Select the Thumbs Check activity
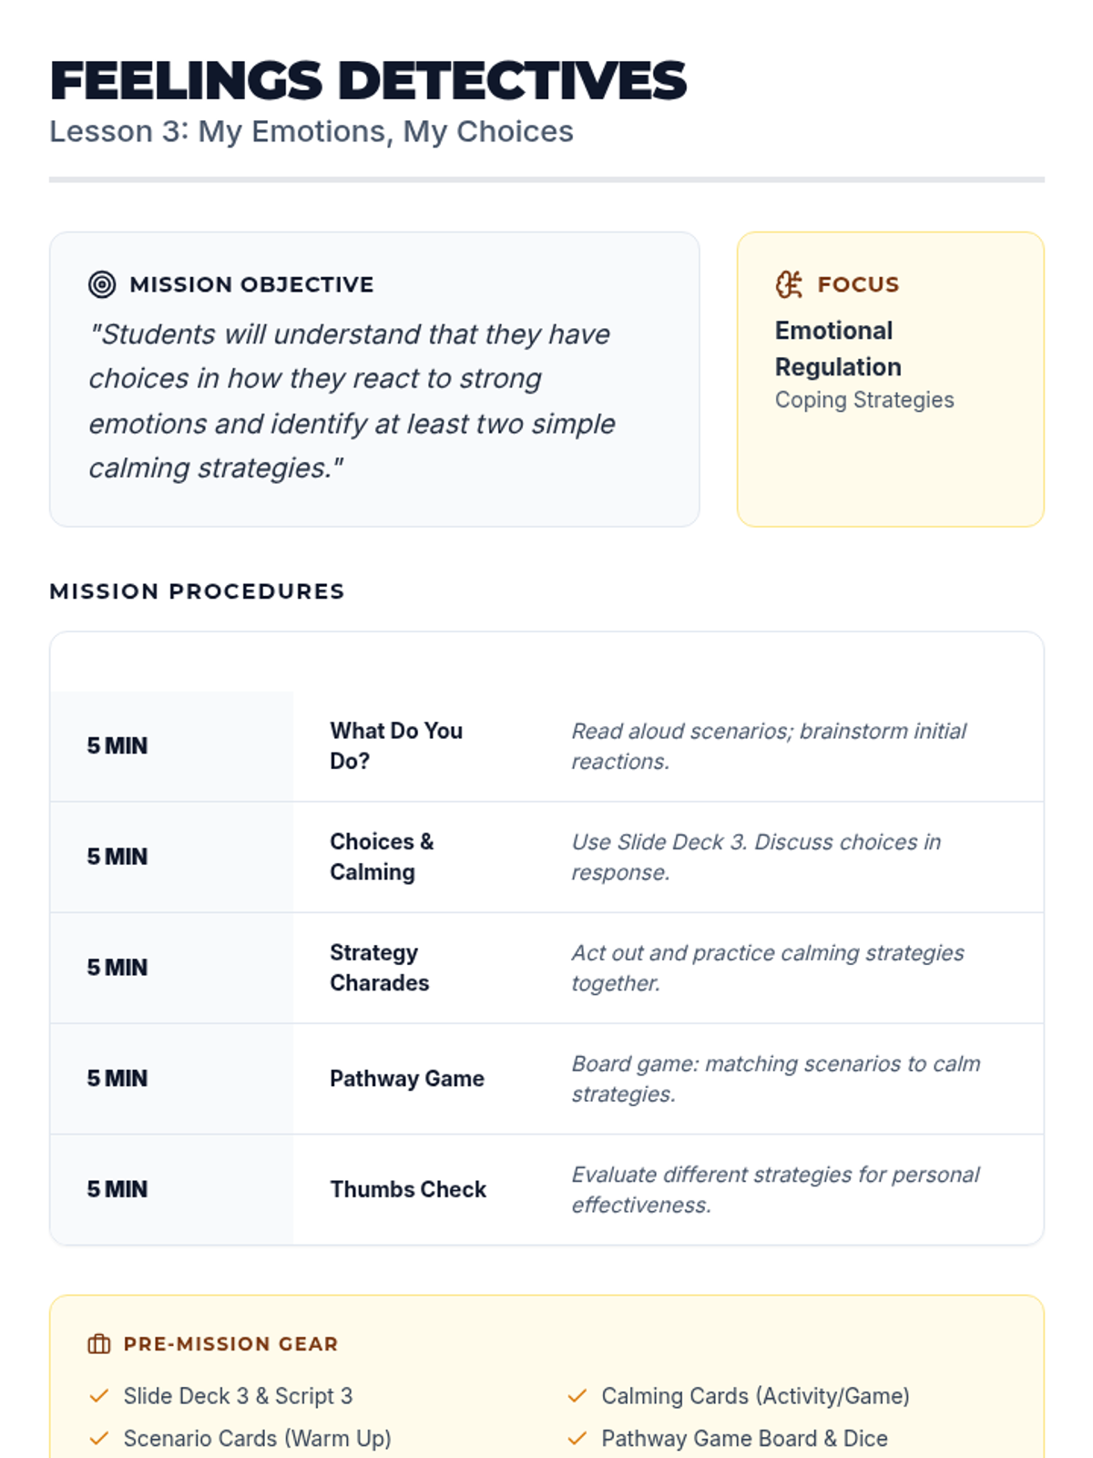This screenshot has height=1458, width=1093. point(408,1189)
